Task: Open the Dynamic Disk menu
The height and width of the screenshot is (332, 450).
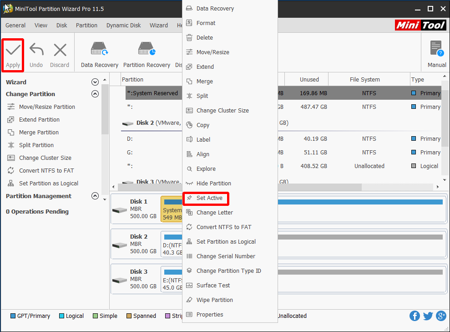Action: pyautogui.click(x=124, y=25)
